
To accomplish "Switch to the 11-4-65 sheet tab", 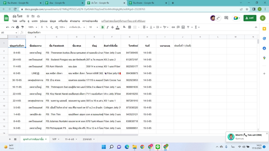I will 71,139.
